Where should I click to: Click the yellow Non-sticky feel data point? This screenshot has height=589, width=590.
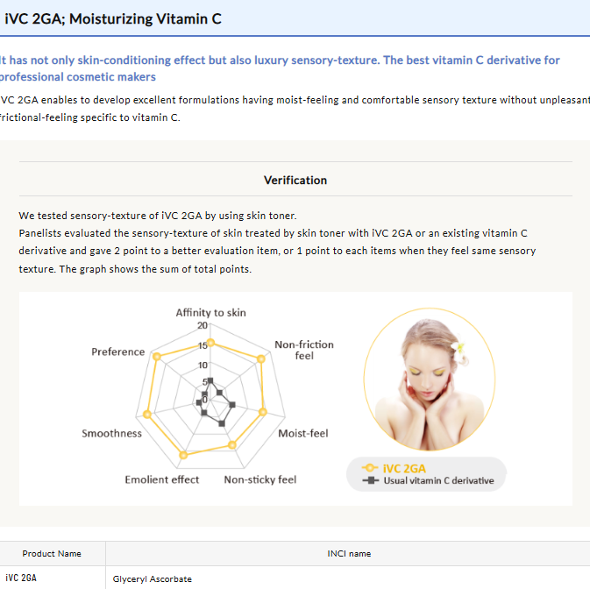(x=232, y=445)
